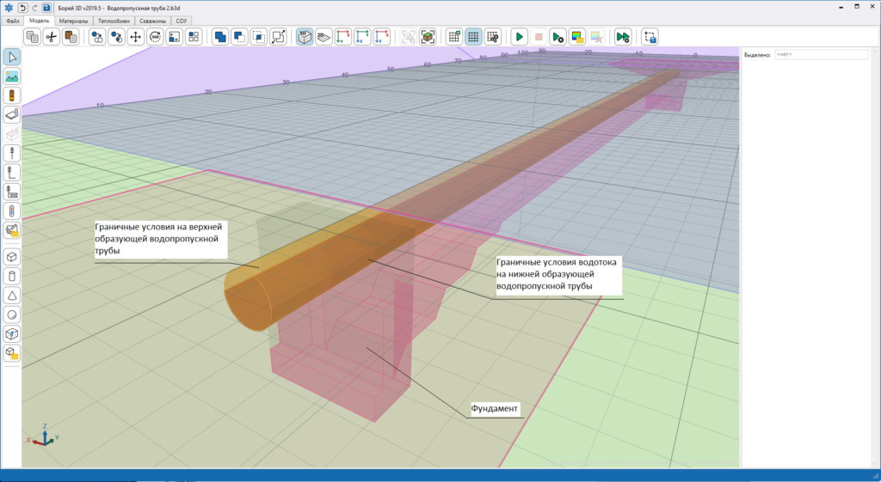Click the four-squares array icon
This screenshot has height=482, width=881.
point(194,37)
